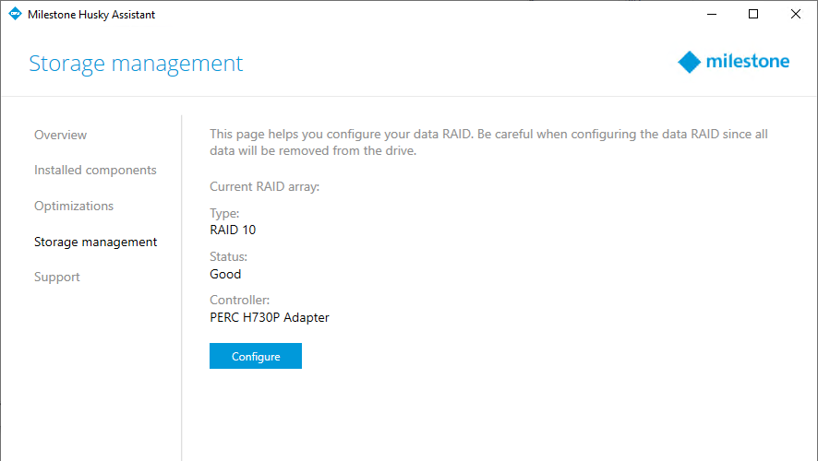Click the Type field label
The height and width of the screenshot is (461, 818).
pos(224,213)
